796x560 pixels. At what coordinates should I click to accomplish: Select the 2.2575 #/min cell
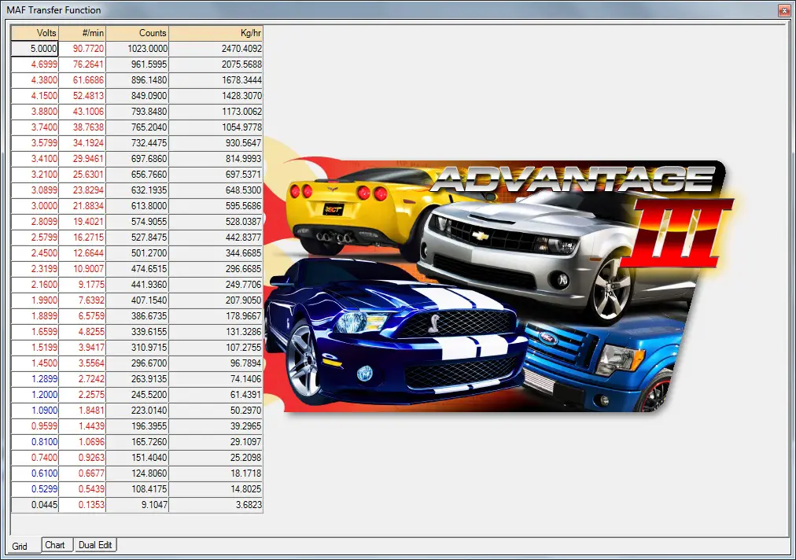click(83, 395)
